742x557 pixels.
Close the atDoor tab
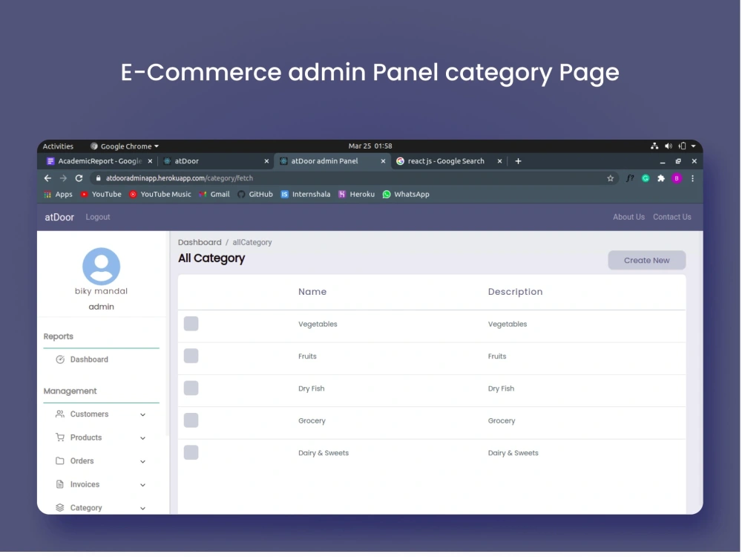(266, 161)
